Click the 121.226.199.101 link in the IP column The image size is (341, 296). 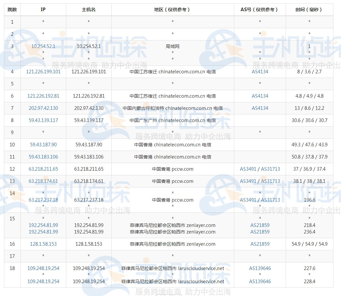[x=43, y=71]
